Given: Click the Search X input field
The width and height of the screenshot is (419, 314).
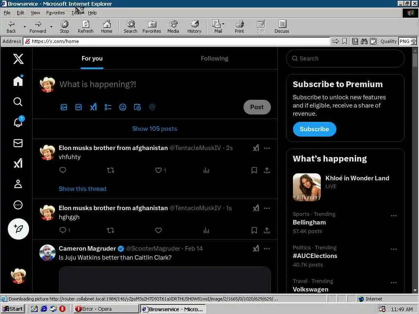Looking at the screenshot, I should [345, 58].
